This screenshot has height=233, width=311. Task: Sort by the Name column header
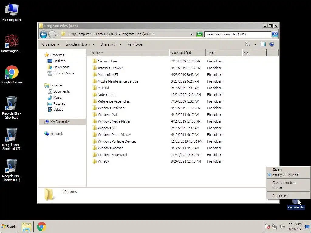(128, 53)
